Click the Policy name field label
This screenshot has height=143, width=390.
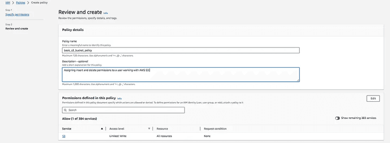pyautogui.click(x=69, y=41)
